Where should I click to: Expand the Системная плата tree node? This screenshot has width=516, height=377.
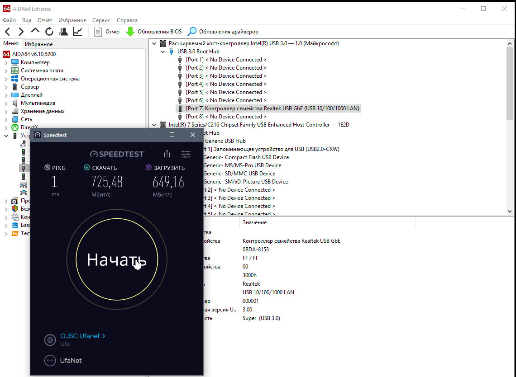coord(6,71)
